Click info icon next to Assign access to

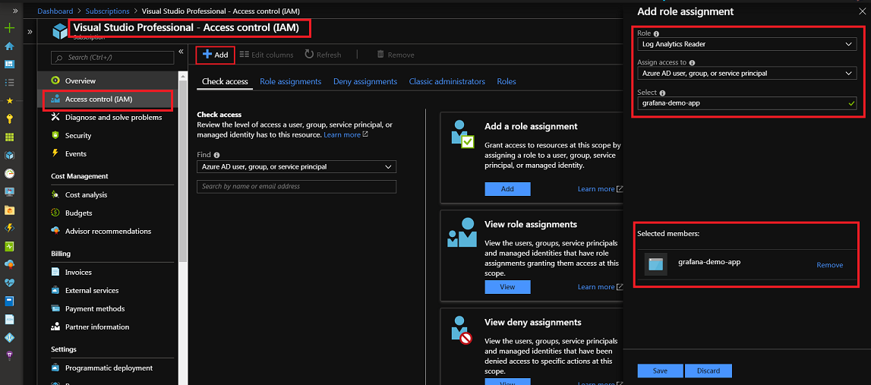click(x=692, y=63)
